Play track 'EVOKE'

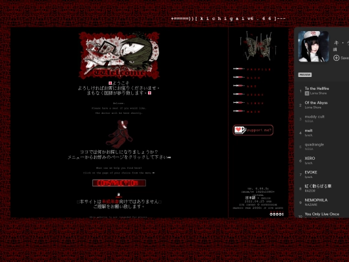point(311,172)
